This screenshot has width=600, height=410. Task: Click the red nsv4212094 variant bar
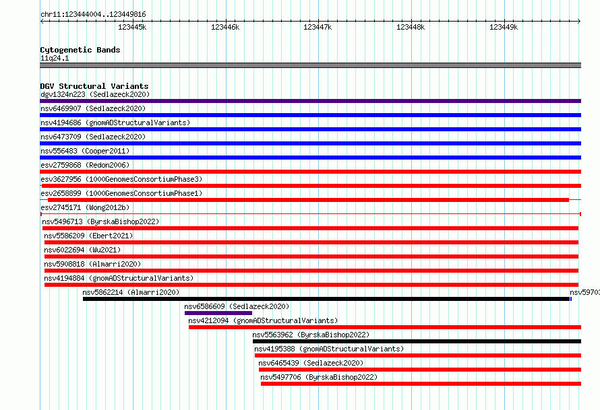coord(385,327)
